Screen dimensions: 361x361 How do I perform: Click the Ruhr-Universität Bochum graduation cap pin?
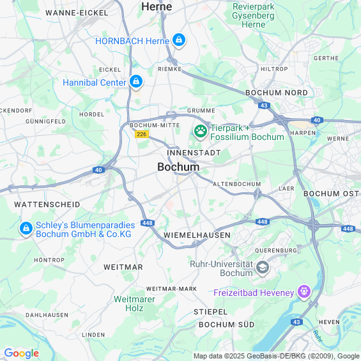pyautogui.click(x=263, y=268)
